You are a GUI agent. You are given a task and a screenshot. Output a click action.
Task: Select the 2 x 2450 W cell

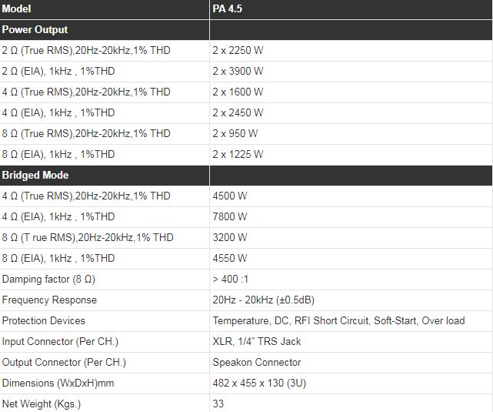pos(238,113)
